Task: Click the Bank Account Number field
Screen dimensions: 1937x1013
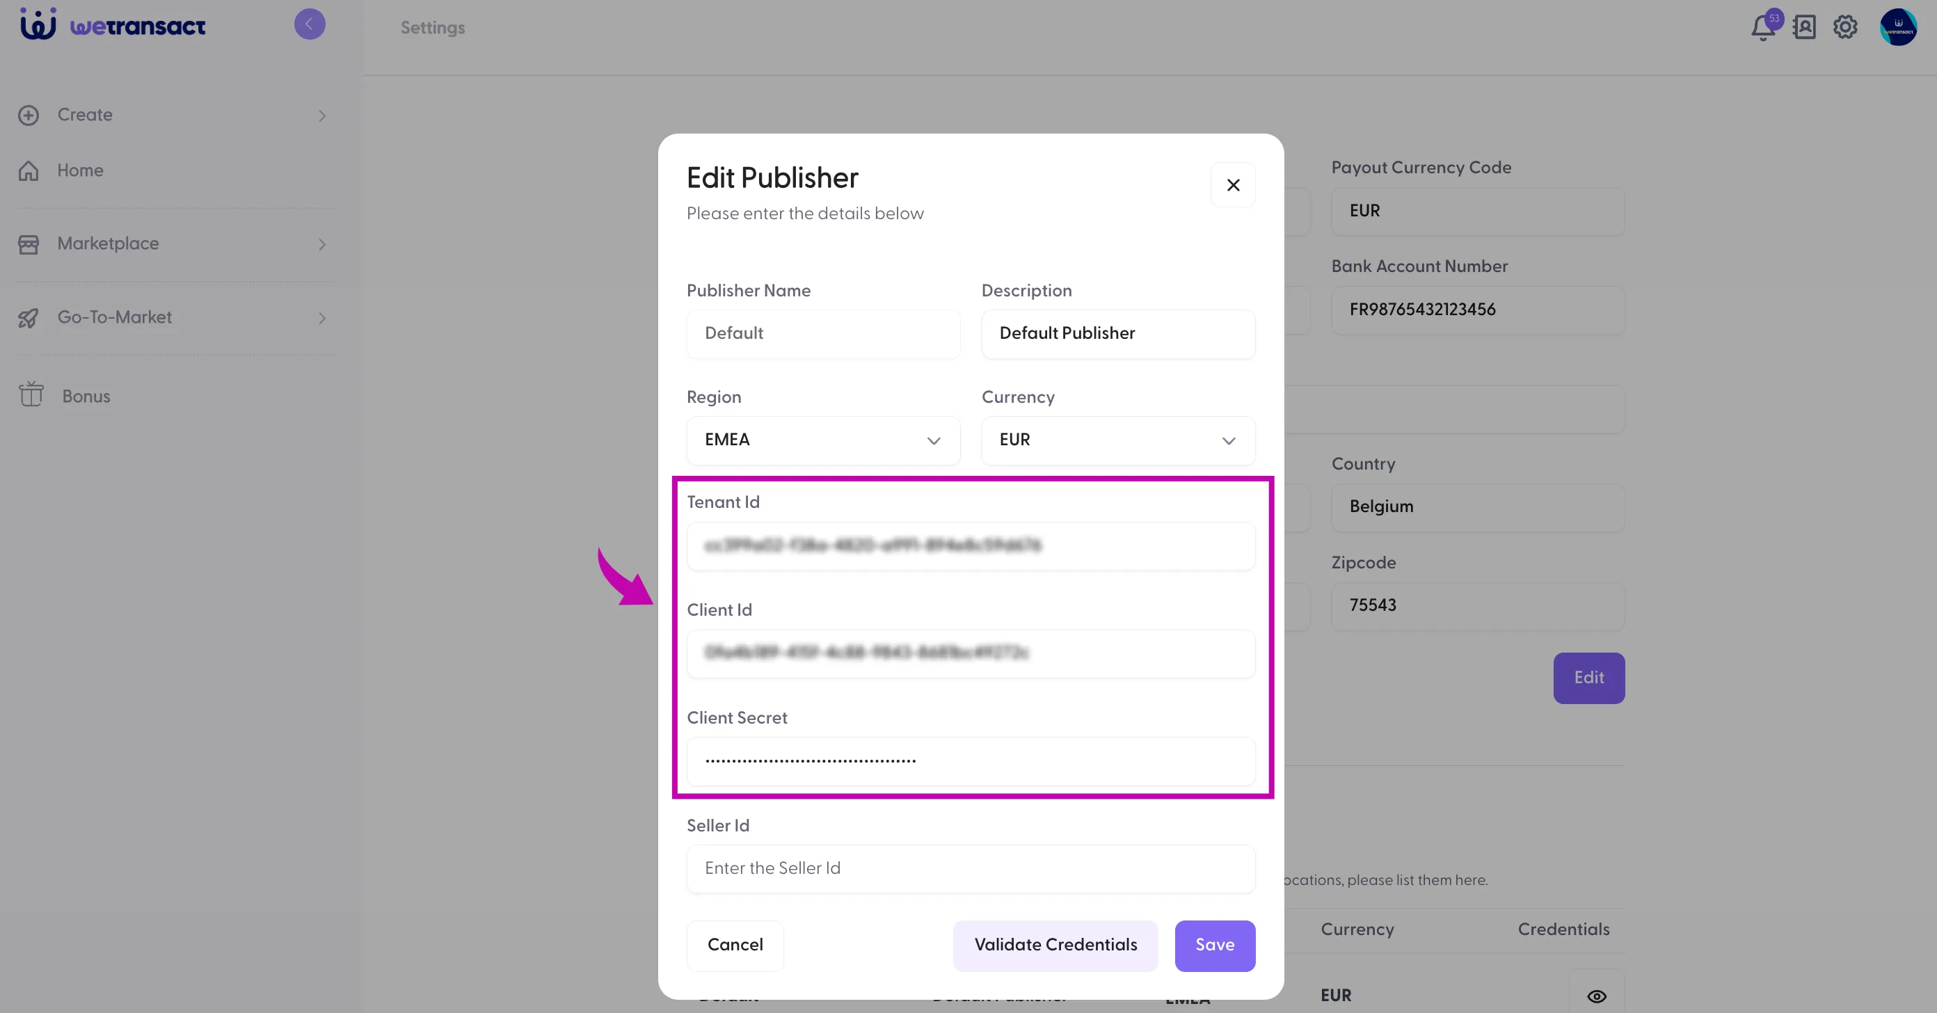Action: click(1478, 310)
